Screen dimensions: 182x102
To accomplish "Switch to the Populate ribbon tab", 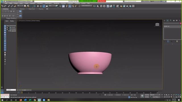I will coord(41,9).
